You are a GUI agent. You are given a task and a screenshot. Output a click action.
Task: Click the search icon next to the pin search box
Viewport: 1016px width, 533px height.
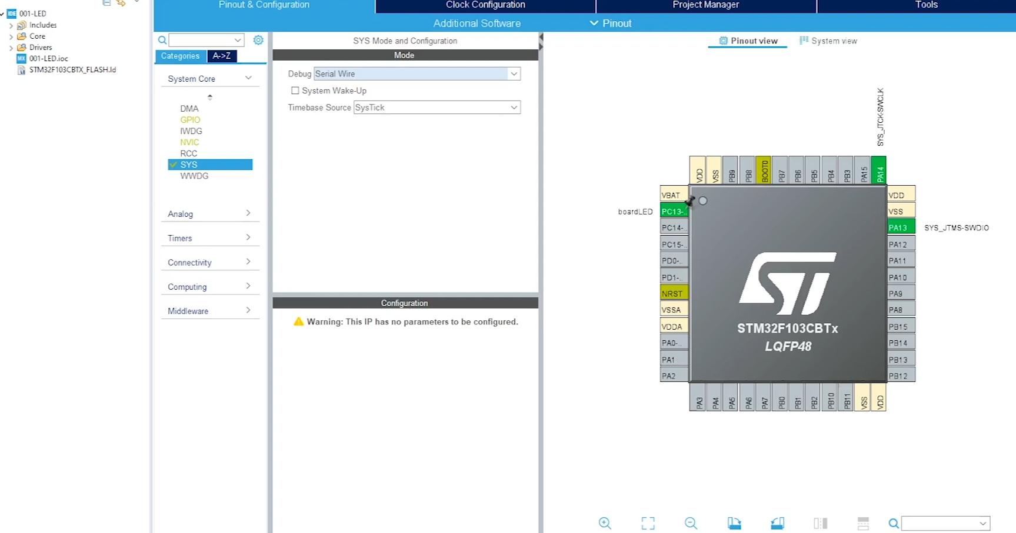coord(893,523)
